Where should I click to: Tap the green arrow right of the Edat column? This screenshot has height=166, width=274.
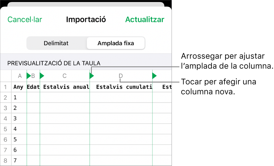click(x=42, y=76)
